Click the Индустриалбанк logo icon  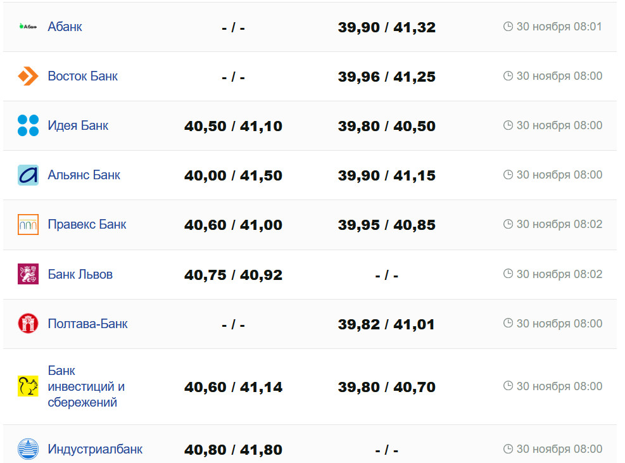click(x=28, y=449)
